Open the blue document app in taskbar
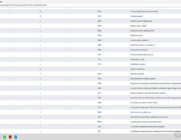The width and height of the screenshot is (181, 140). click(x=16, y=137)
